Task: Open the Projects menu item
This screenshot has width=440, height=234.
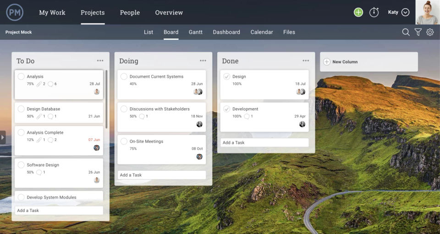Action: pyautogui.click(x=93, y=12)
